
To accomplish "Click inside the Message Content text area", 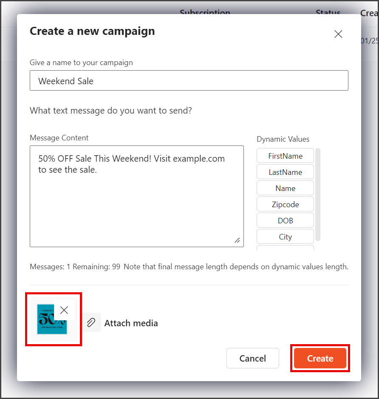I will click(x=137, y=196).
